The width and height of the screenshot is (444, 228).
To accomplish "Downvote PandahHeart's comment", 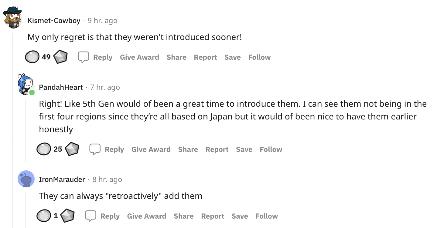I will tap(72, 149).
